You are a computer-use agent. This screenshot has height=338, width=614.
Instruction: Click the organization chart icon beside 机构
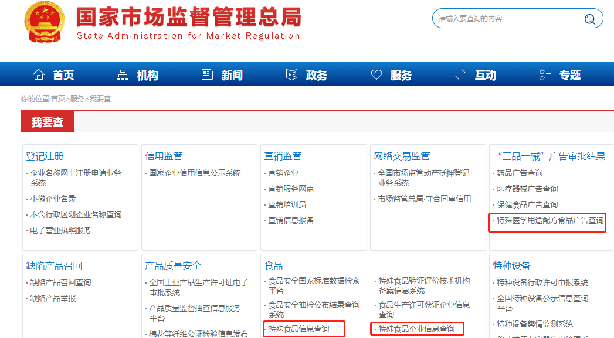click(123, 74)
